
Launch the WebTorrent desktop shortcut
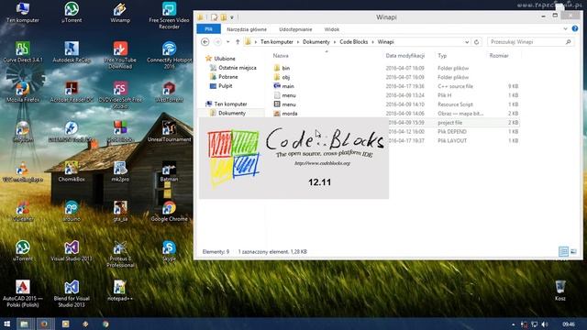(x=169, y=92)
